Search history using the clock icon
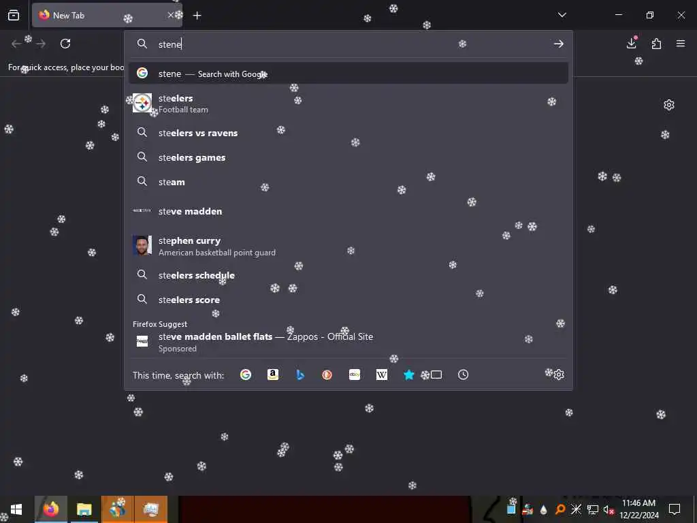The width and height of the screenshot is (697, 523). click(463, 375)
